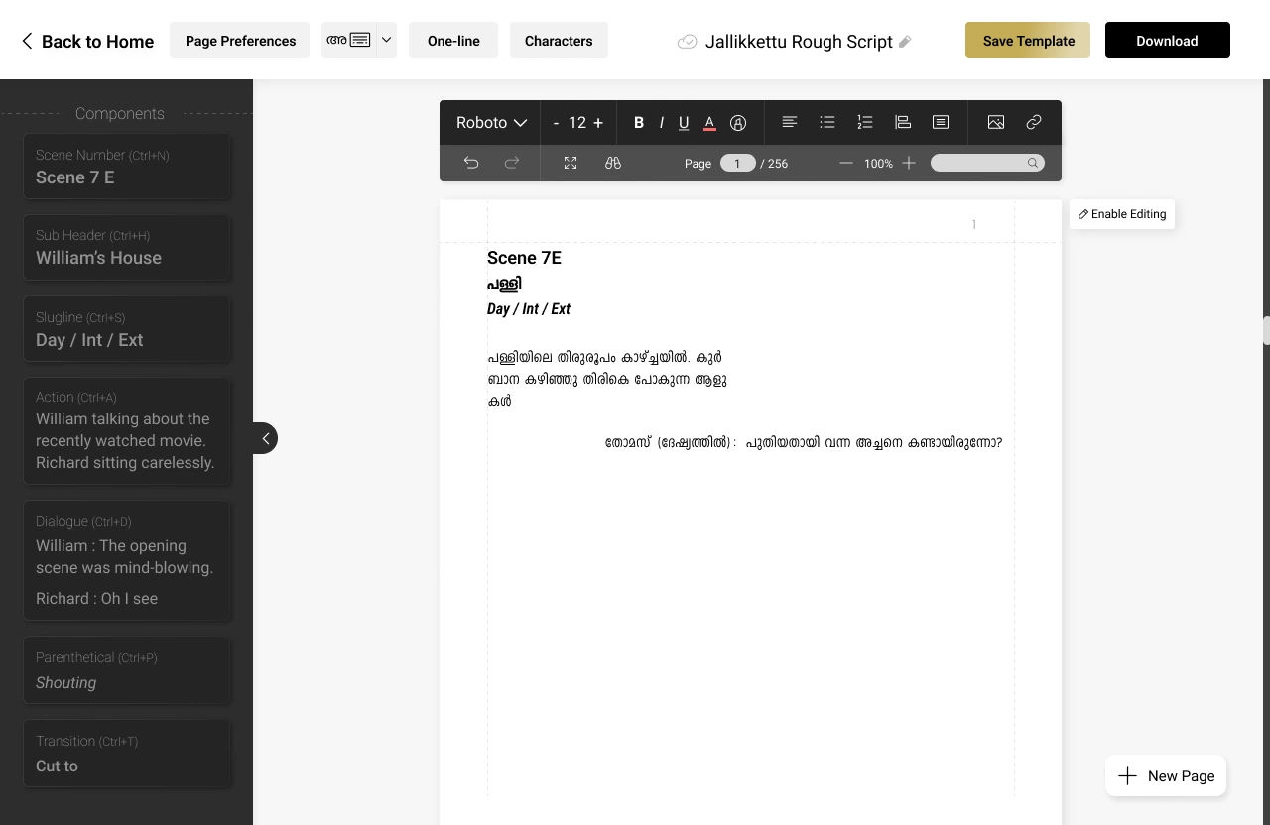Viewport: 1270px width, 825px height.
Task: Enter fullscreen mode via expand icon
Action: point(571,162)
